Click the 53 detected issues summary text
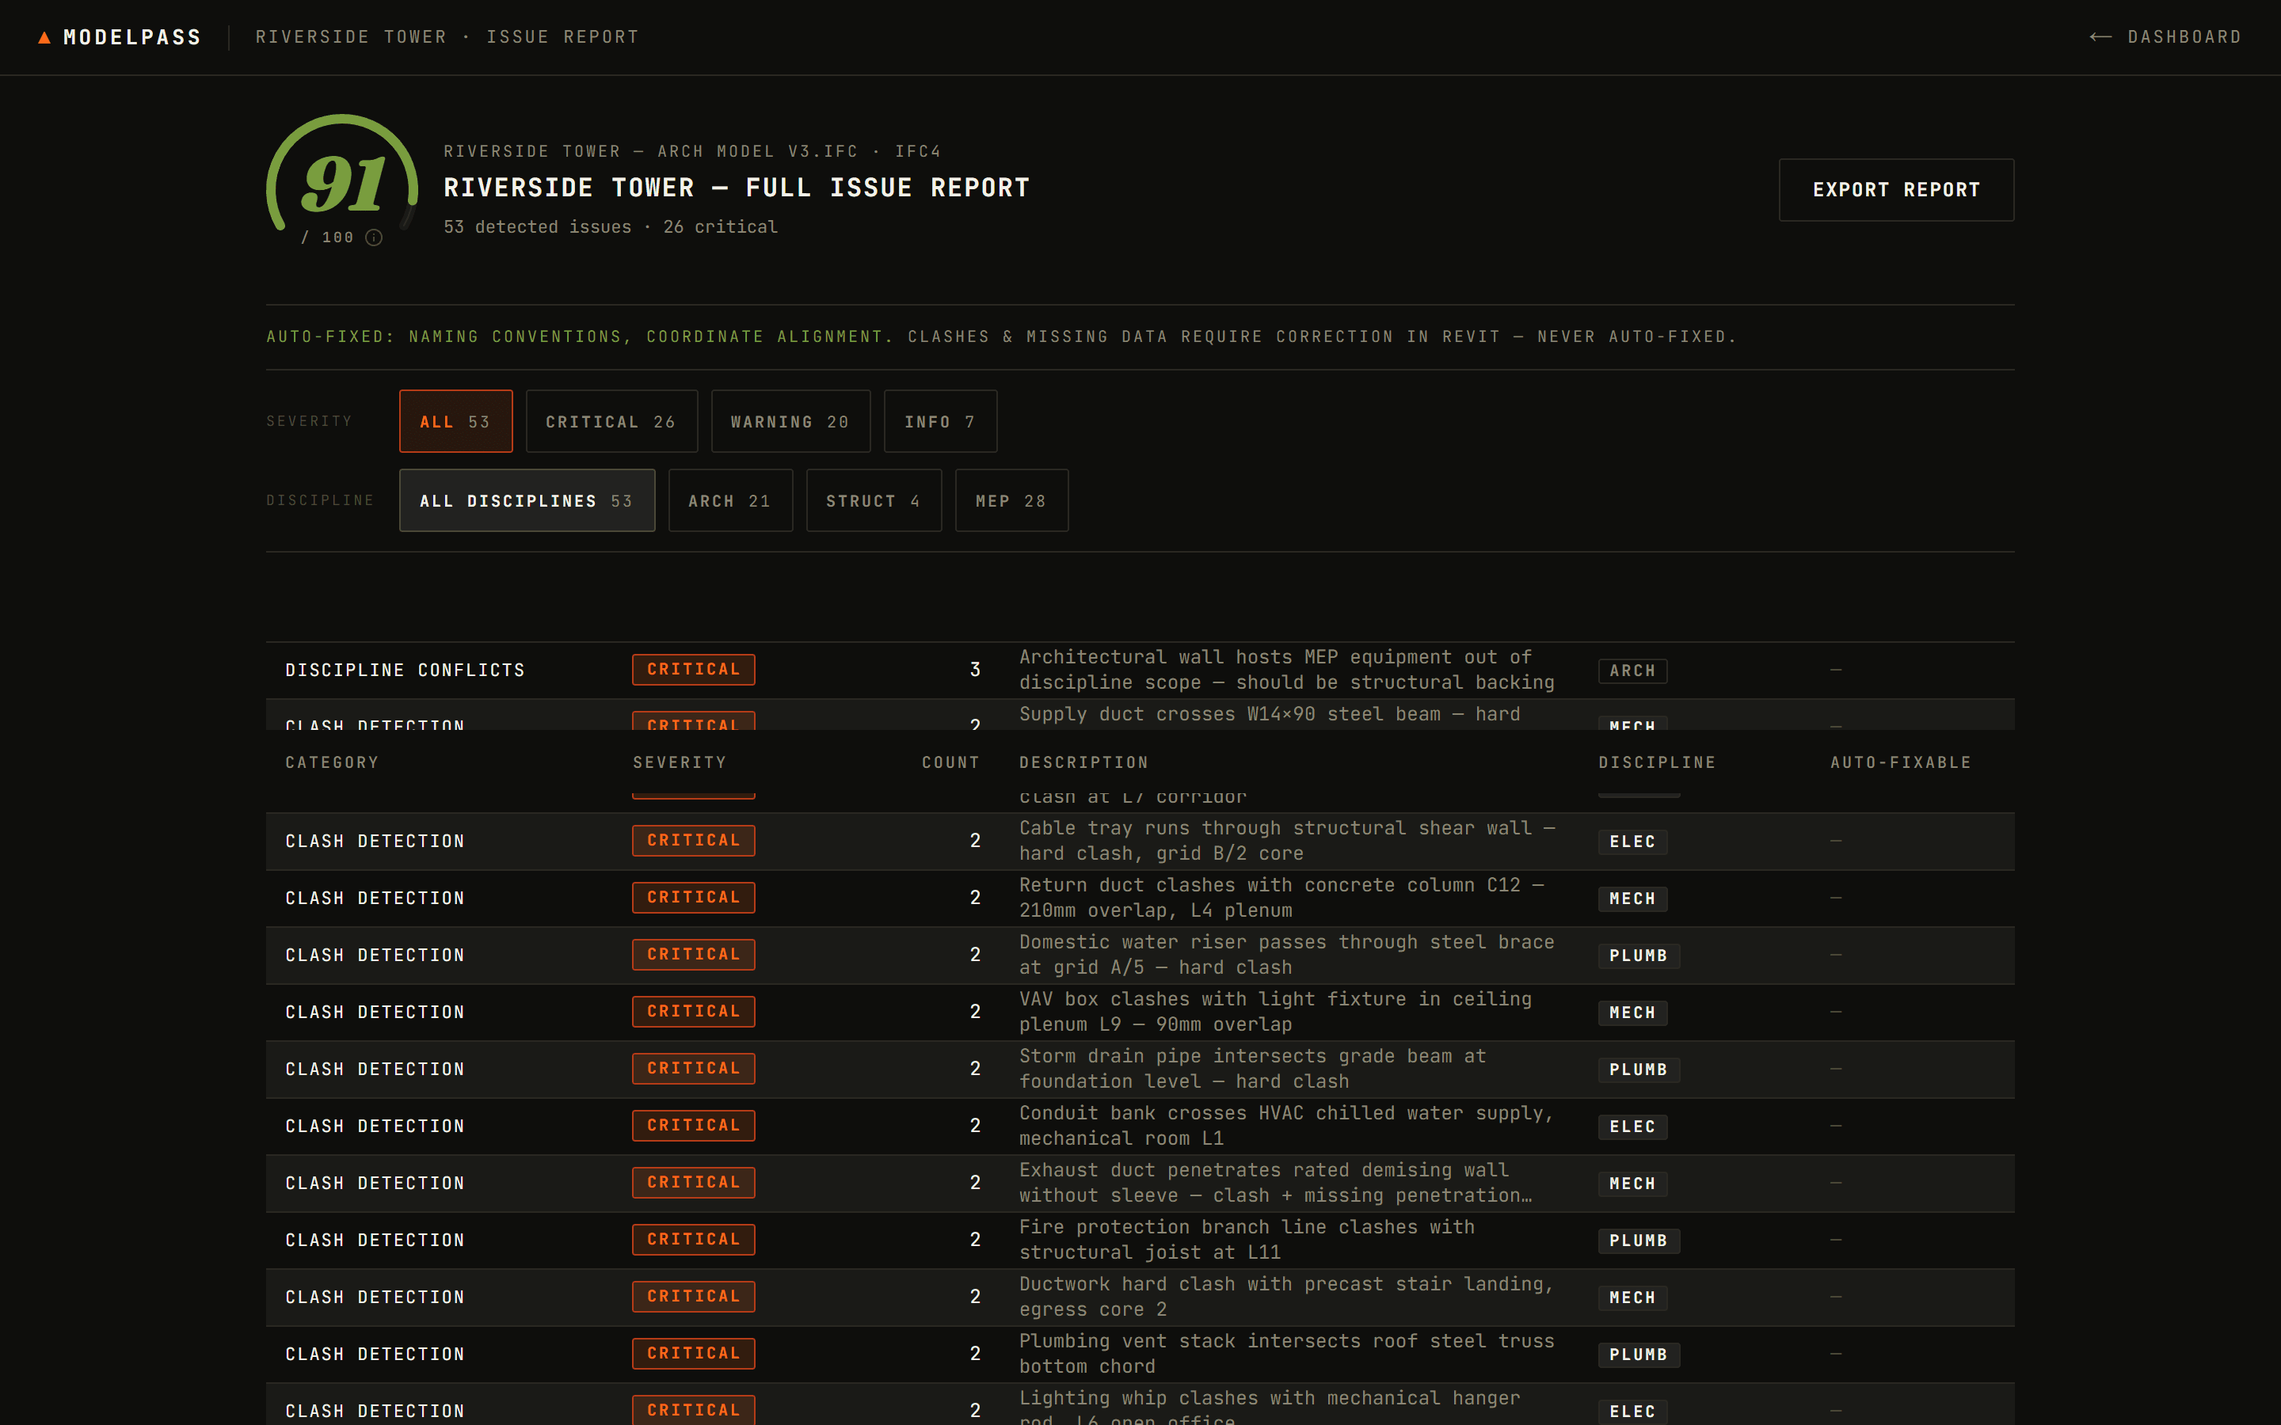The height and width of the screenshot is (1425, 2281). 610,227
